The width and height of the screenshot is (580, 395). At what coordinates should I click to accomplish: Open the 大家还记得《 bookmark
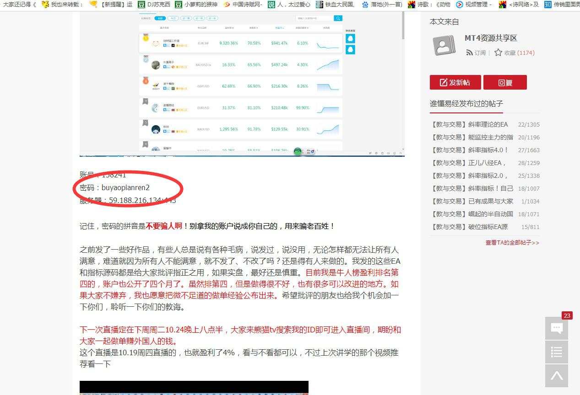[18, 5]
